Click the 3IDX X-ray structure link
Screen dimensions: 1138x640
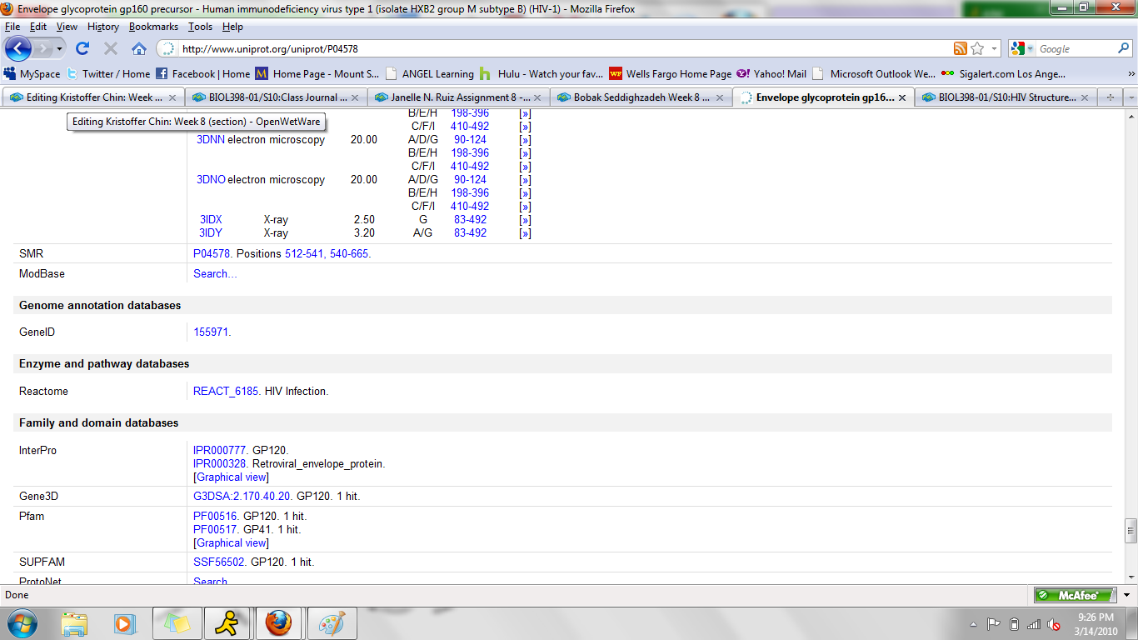pyautogui.click(x=211, y=220)
